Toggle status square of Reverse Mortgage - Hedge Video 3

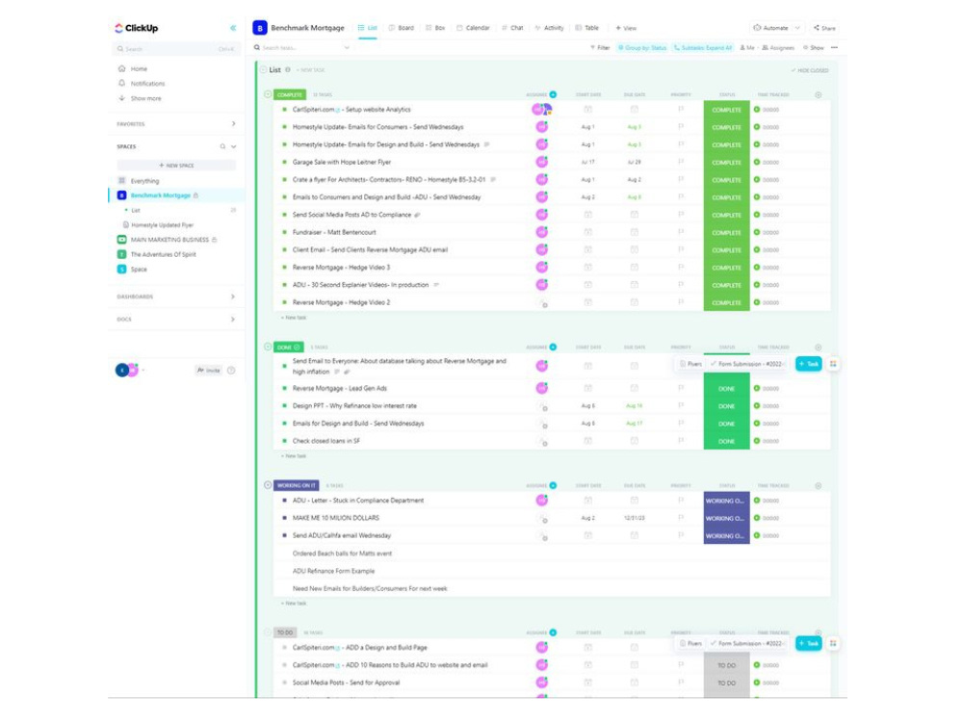click(284, 268)
